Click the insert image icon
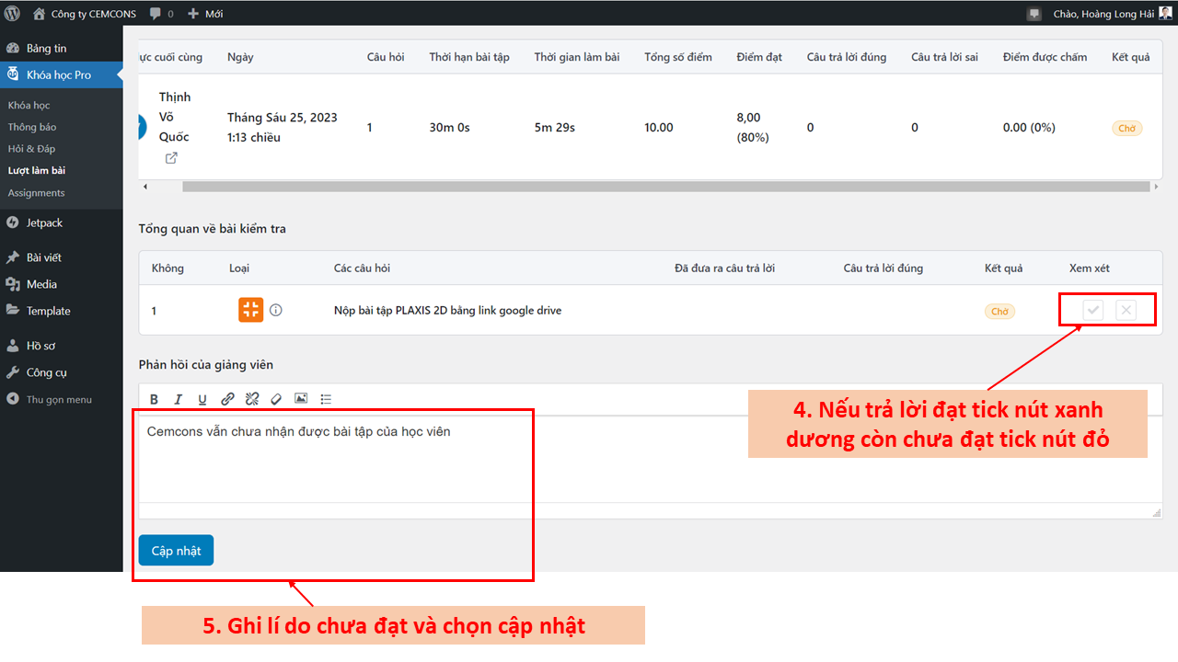Screen dimensions: 1178x662 tap(301, 399)
